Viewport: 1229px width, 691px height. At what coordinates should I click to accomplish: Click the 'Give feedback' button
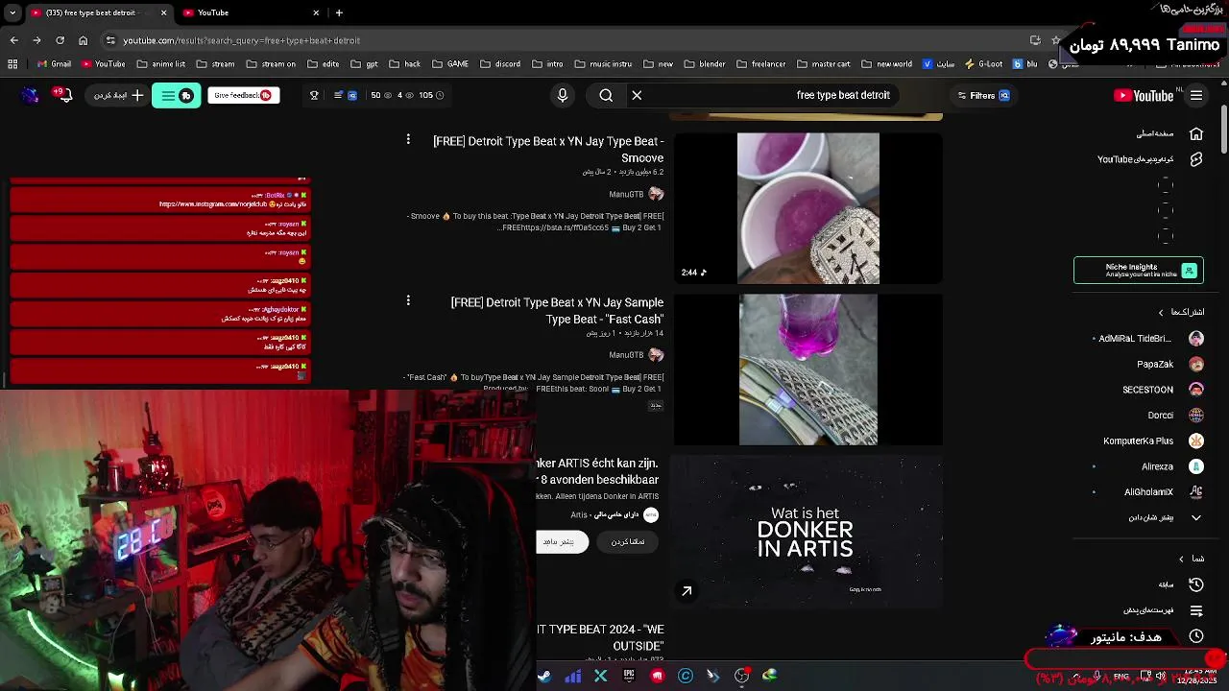click(x=243, y=95)
